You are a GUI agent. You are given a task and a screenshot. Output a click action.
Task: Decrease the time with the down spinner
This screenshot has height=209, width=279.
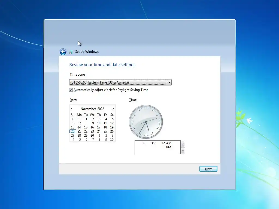[x=183, y=151]
